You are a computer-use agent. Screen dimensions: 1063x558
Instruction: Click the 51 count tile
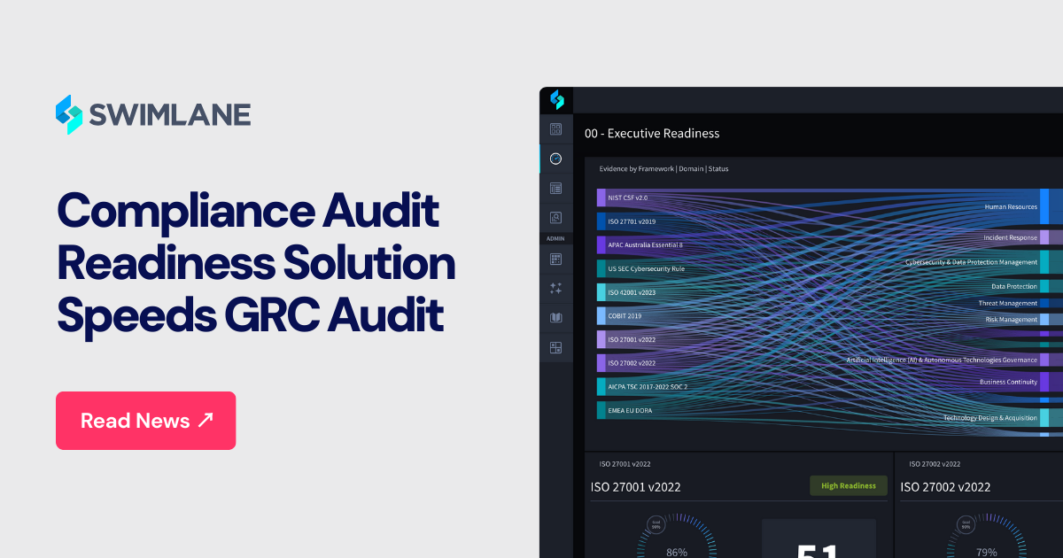(819, 539)
